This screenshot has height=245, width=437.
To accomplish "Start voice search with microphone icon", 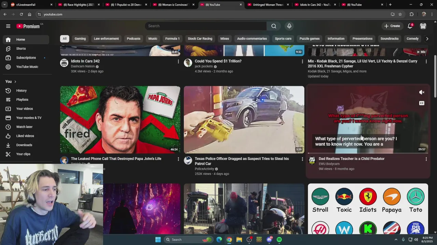I will coord(289,26).
